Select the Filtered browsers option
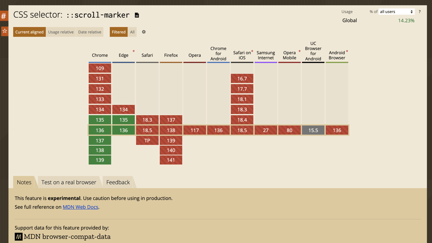The width and height of the screenshot is (432, 243). pos(119,32)
